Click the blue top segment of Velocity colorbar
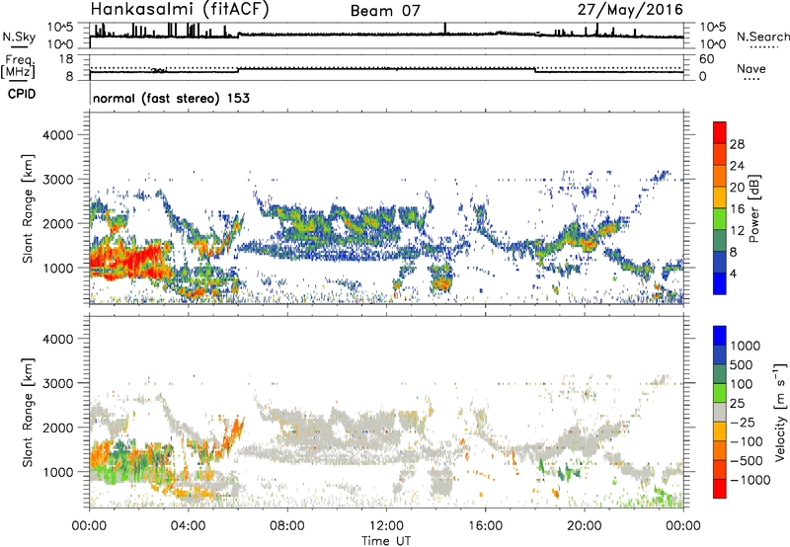Screen dimensions: 790x547 tap(720, 336)
